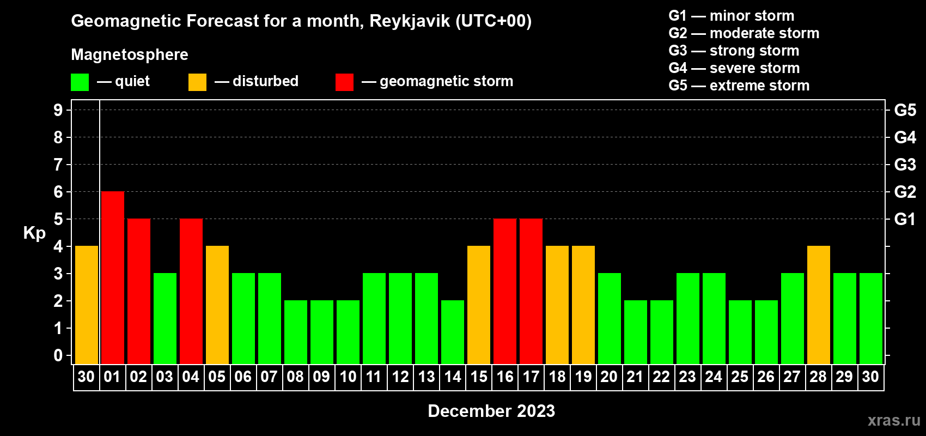Screen dimensions: 926x436
Task: Select the red bar for December 02
Action: click(139, 291)
